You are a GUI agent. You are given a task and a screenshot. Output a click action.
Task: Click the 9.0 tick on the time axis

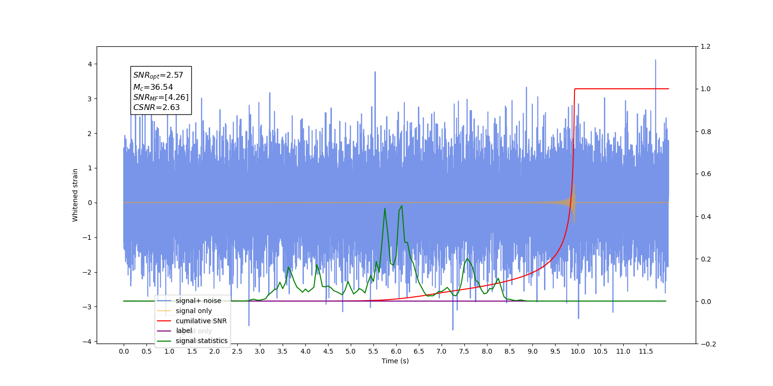532,351
